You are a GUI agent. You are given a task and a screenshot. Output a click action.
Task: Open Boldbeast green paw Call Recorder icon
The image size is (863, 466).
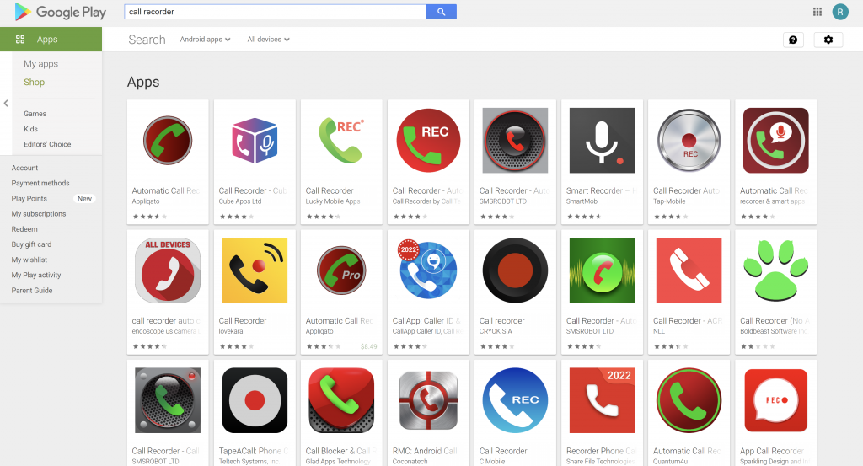775,270
